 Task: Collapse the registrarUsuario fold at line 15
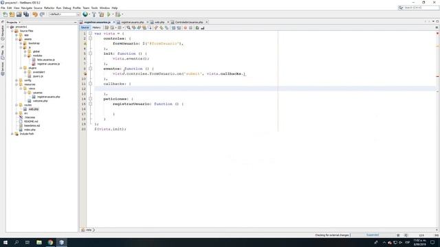pos(90,104)
